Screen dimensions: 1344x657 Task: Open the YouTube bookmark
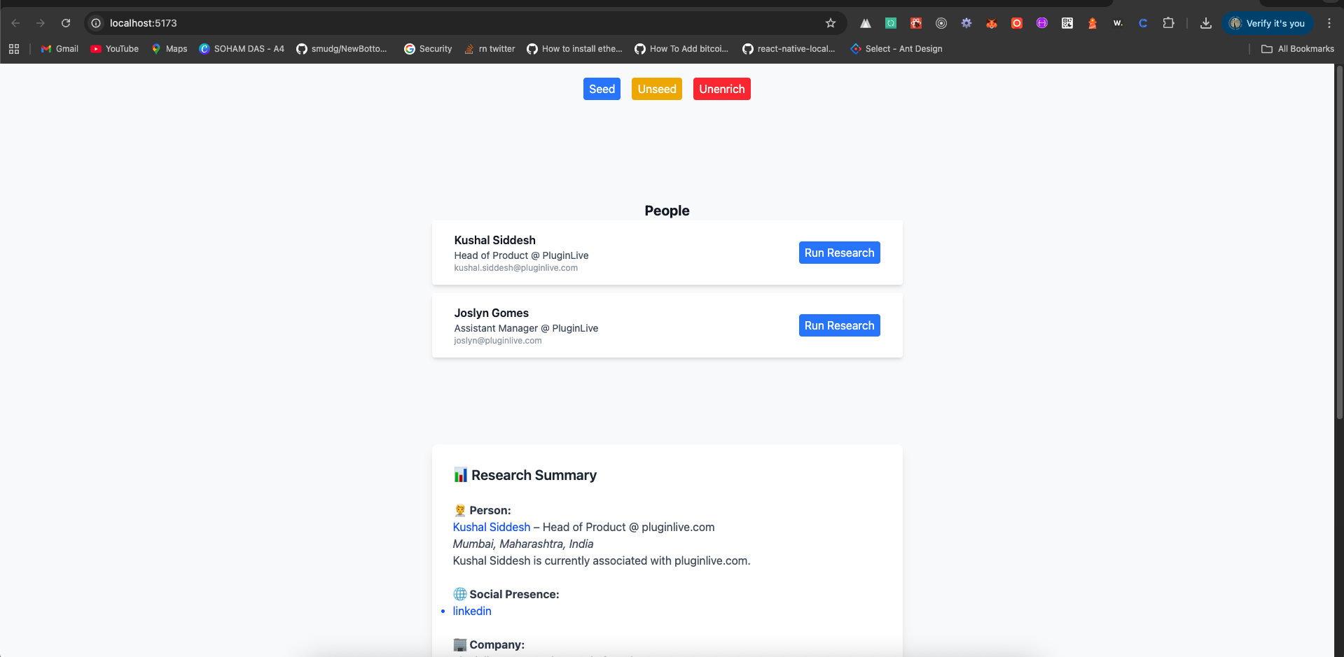click(x=115, y=49)
